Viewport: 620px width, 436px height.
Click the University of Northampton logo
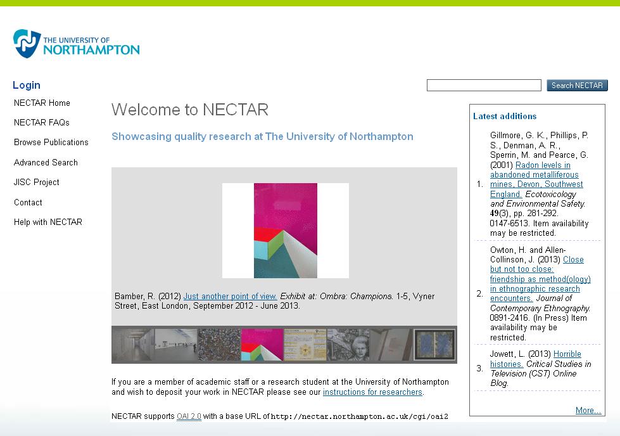click(x=76, y=44)
